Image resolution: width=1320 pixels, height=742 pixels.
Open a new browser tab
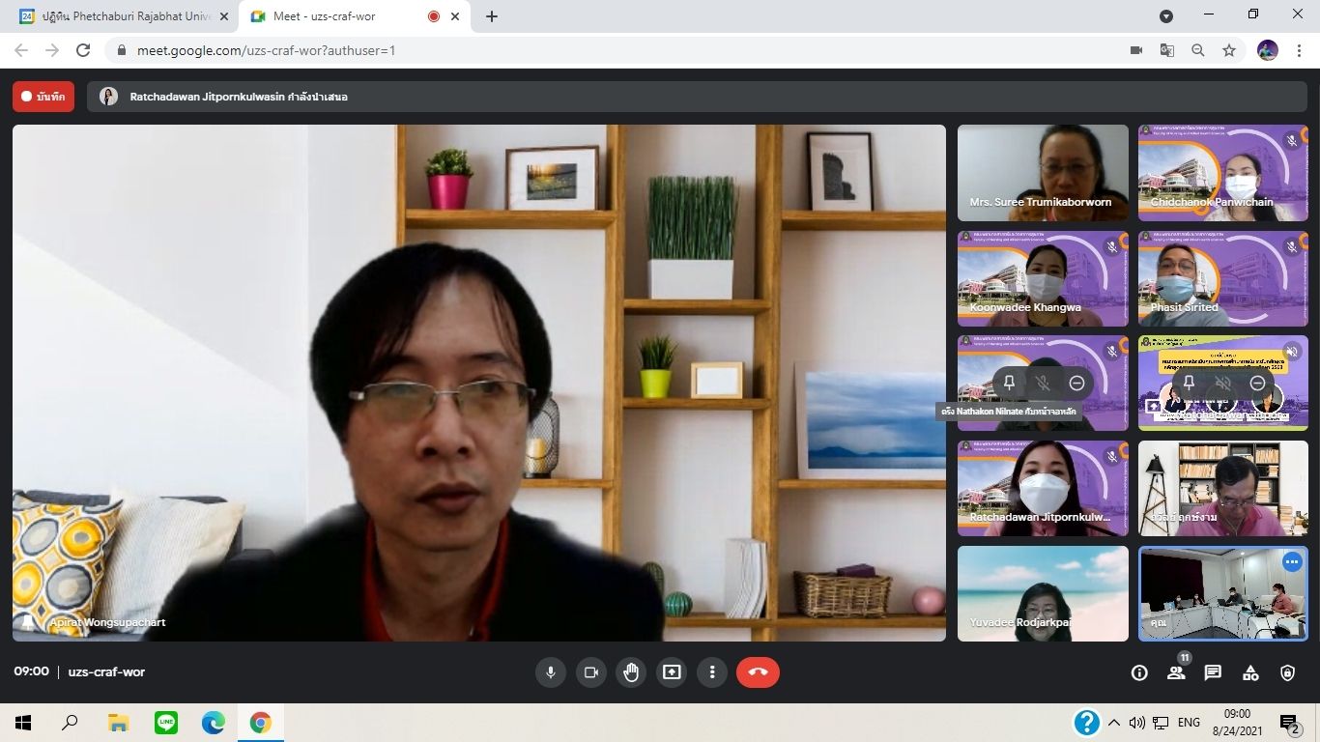click(x=492, y=16)
